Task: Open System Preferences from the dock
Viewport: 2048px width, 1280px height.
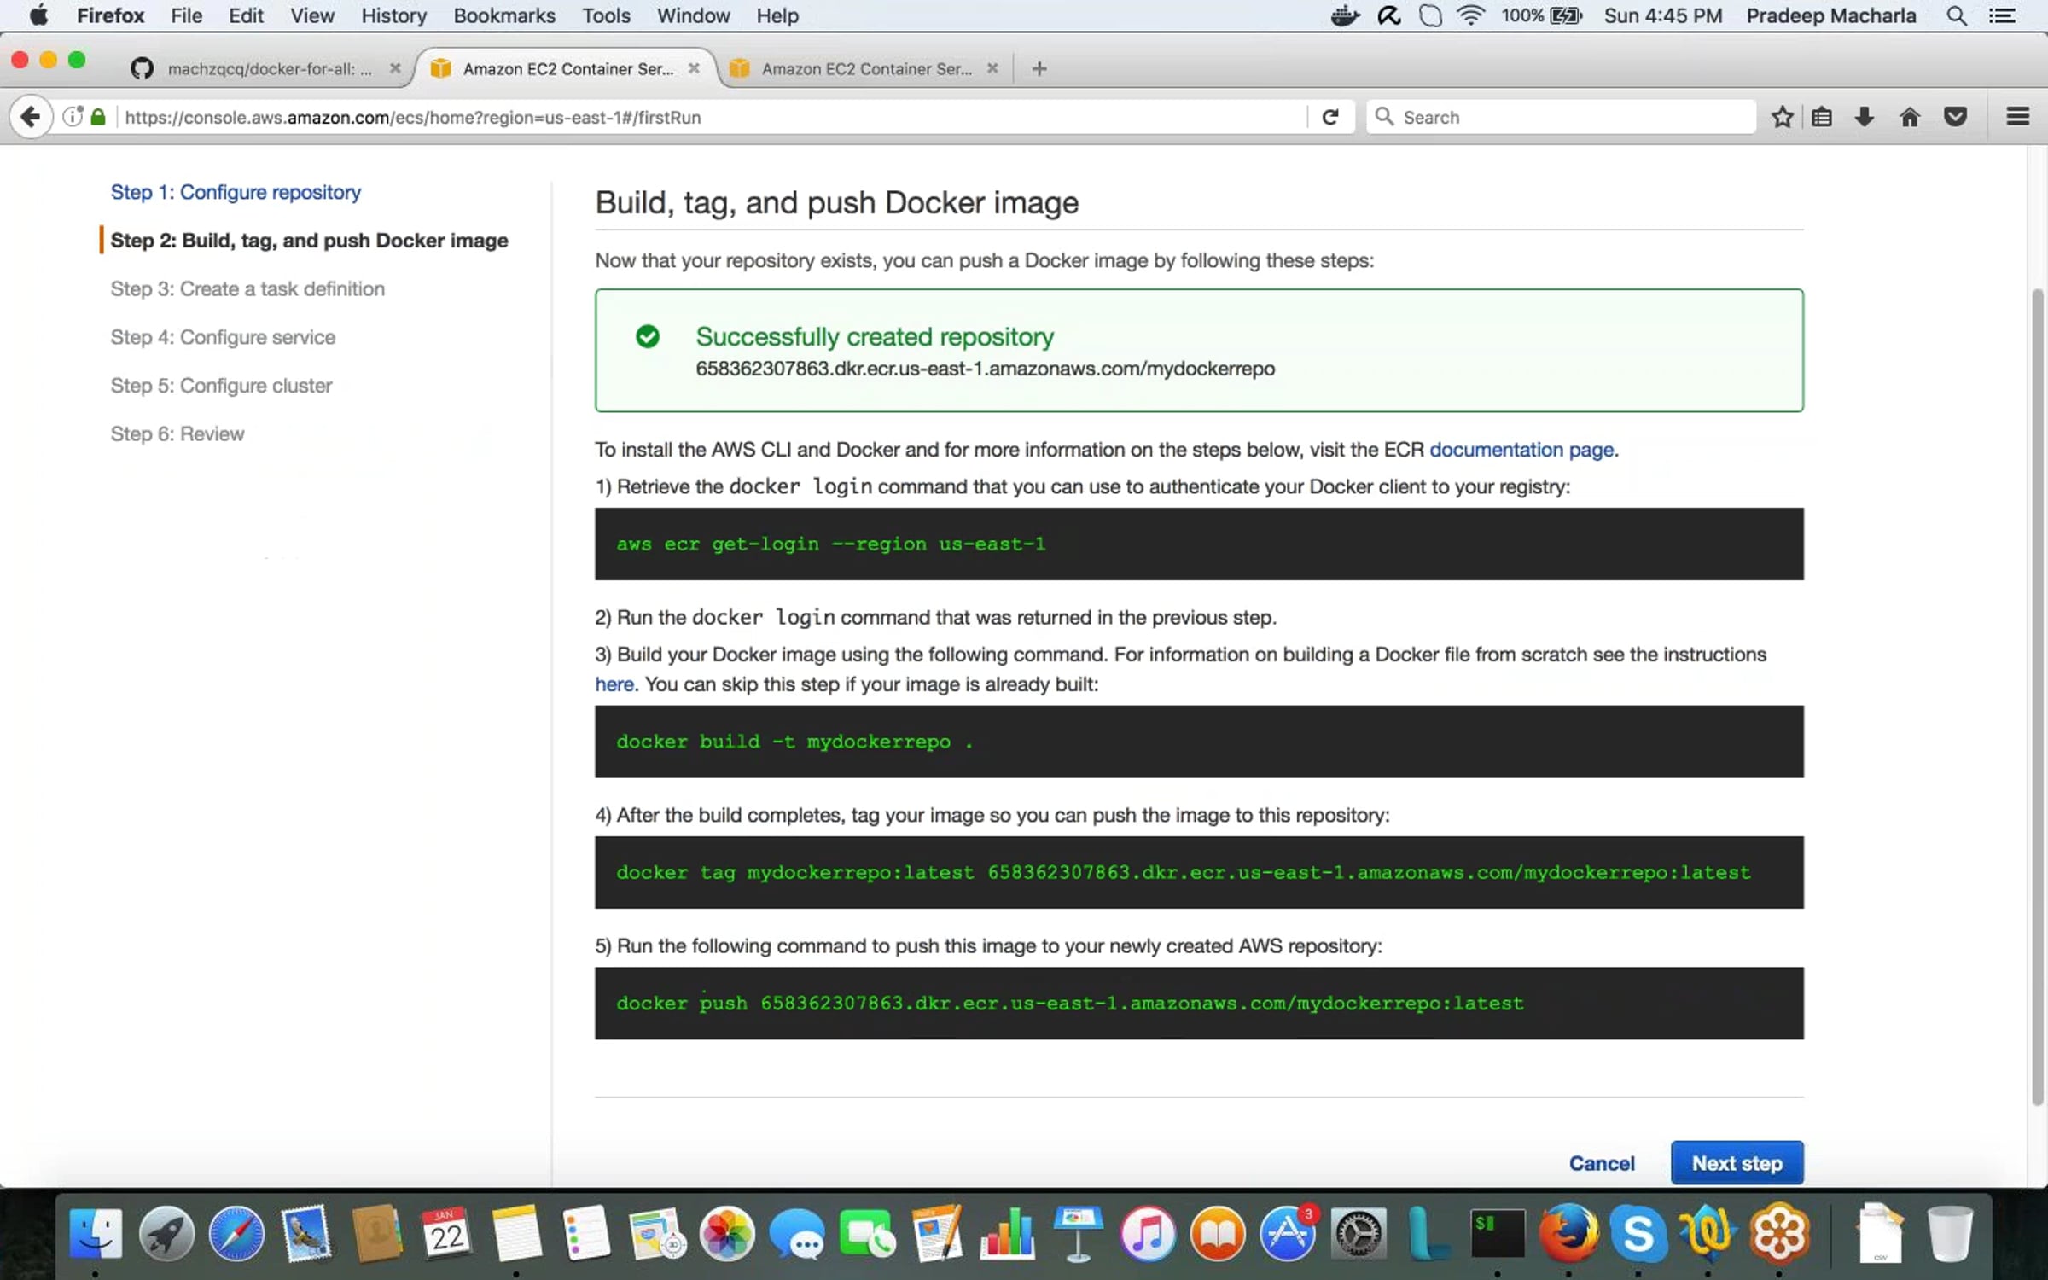Action: click(1359, 1234)
